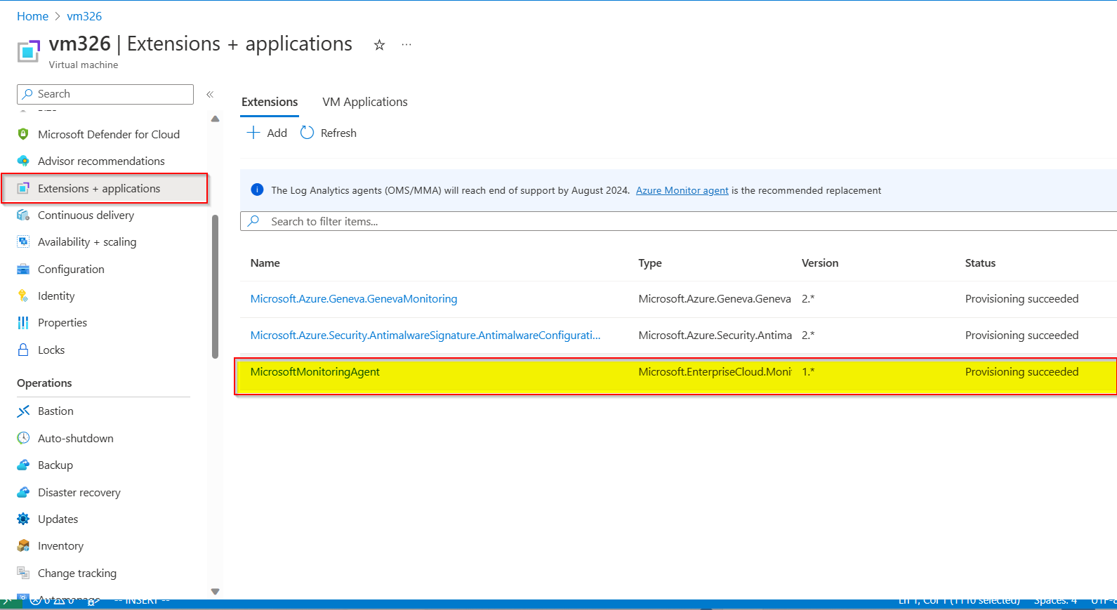Open the Properties menu item
This screenshot has height=610, width=1117.
coord(62,322)
